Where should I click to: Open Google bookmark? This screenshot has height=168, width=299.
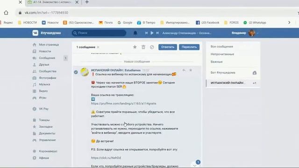click(x=125, y=22)
